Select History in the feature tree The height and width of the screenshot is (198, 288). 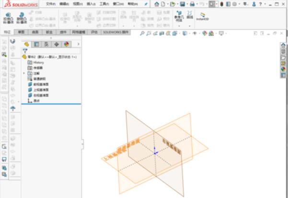coord(36,63)
